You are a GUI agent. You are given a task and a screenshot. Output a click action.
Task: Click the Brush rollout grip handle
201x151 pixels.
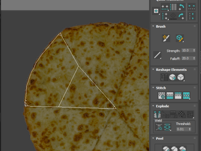coord(195,26)
